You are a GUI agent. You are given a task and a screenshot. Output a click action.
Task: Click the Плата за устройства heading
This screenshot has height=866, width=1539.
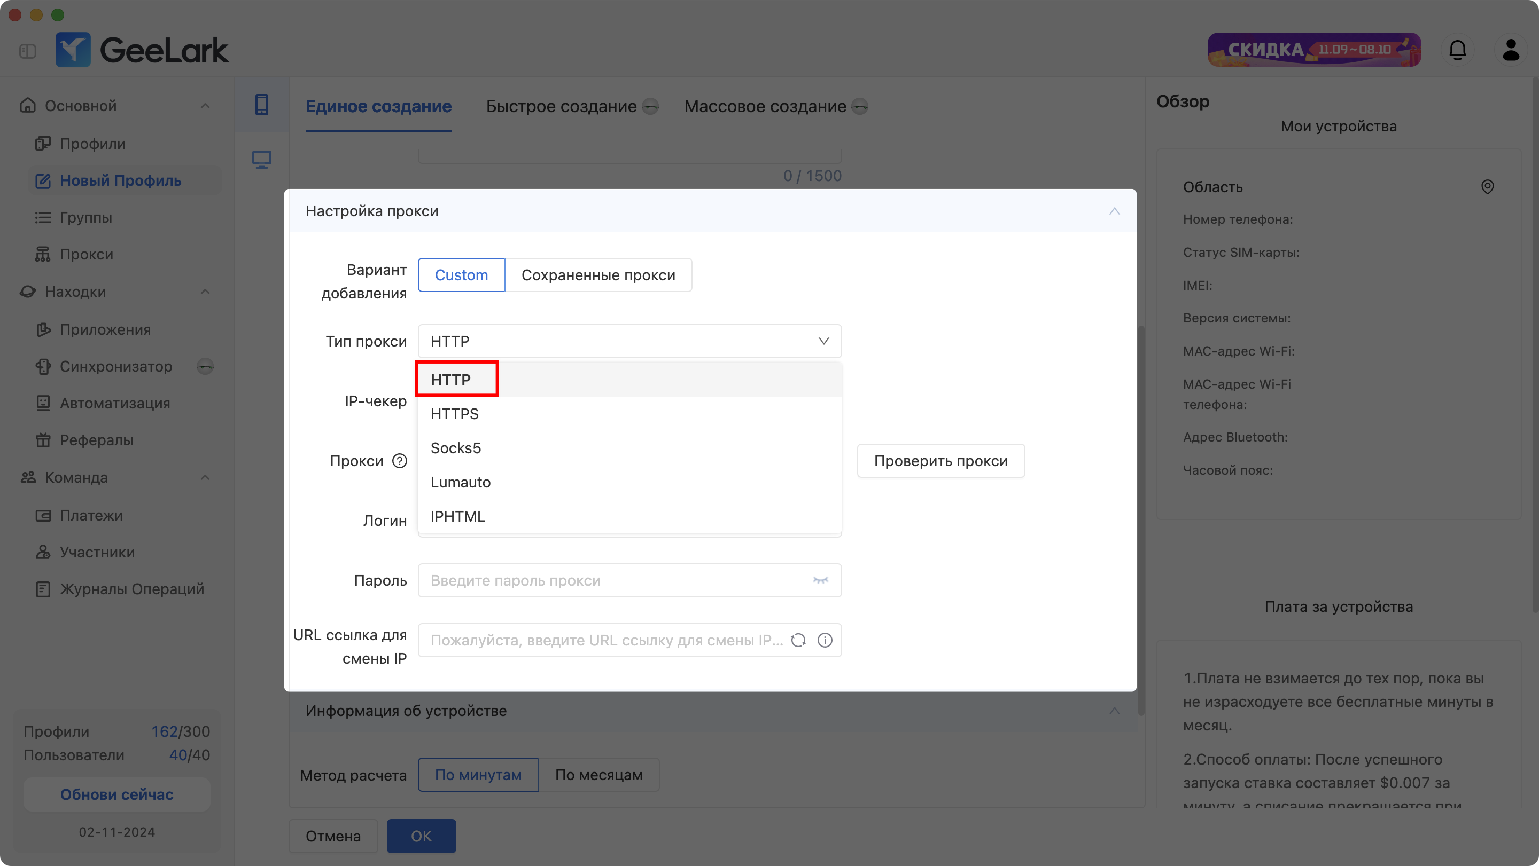point(1338,607)
